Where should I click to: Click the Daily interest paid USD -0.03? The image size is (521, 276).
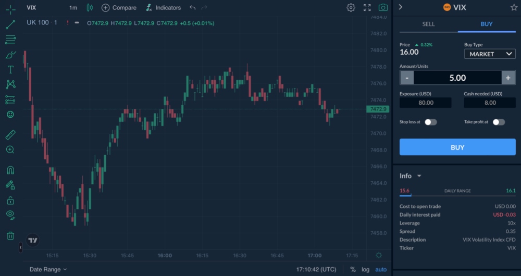tap(504, 215)
